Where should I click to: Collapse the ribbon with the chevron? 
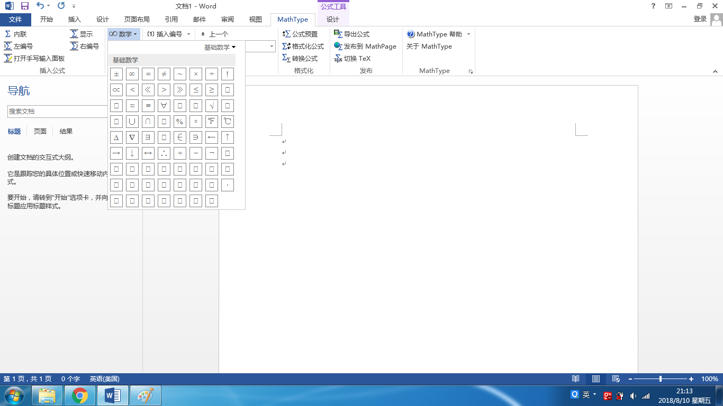pos(716,71)
